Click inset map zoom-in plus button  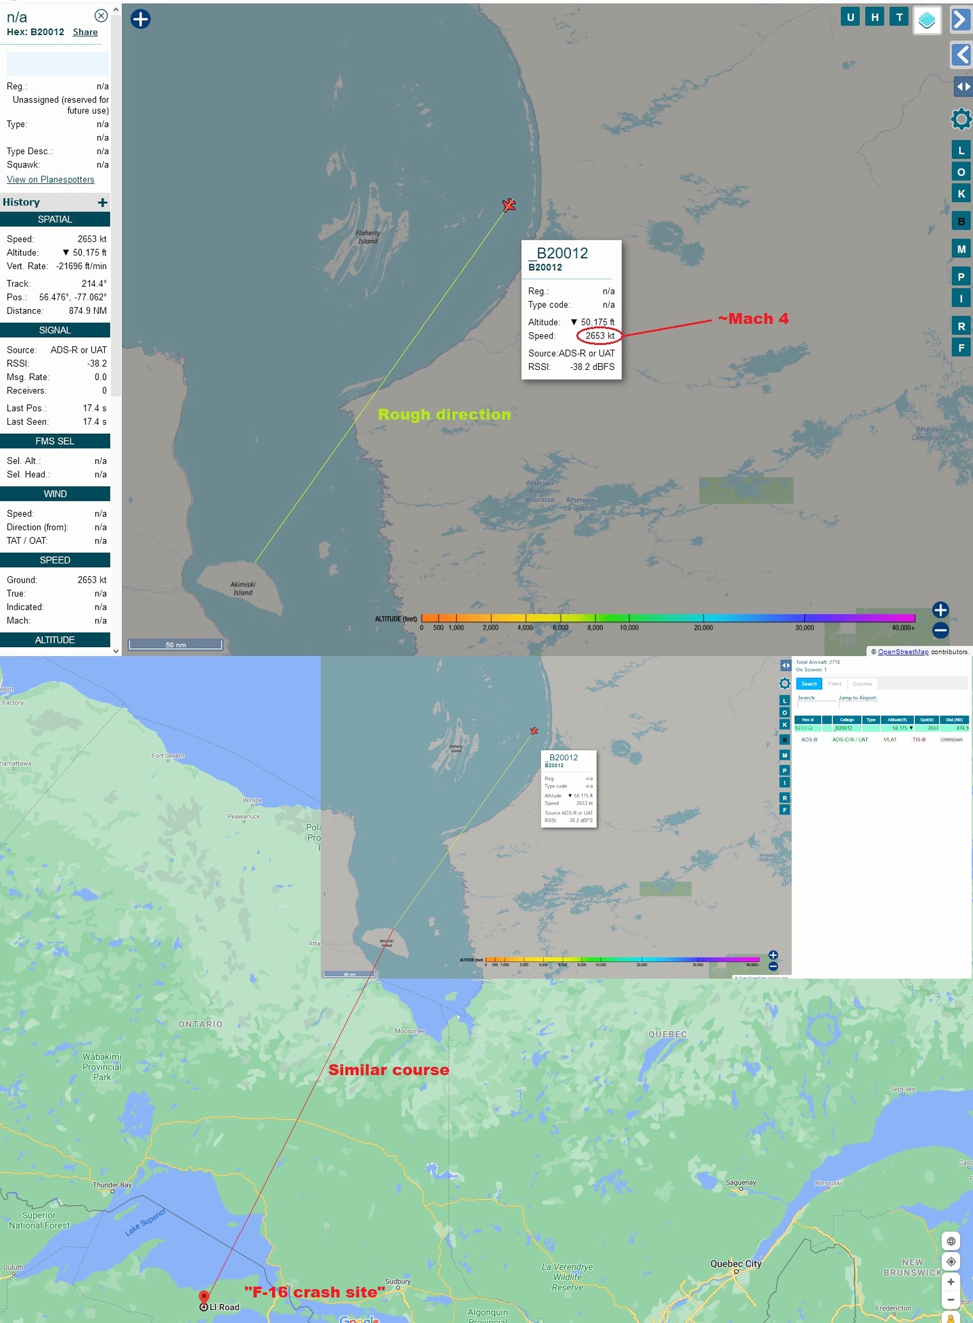click(x=773, y=955)
